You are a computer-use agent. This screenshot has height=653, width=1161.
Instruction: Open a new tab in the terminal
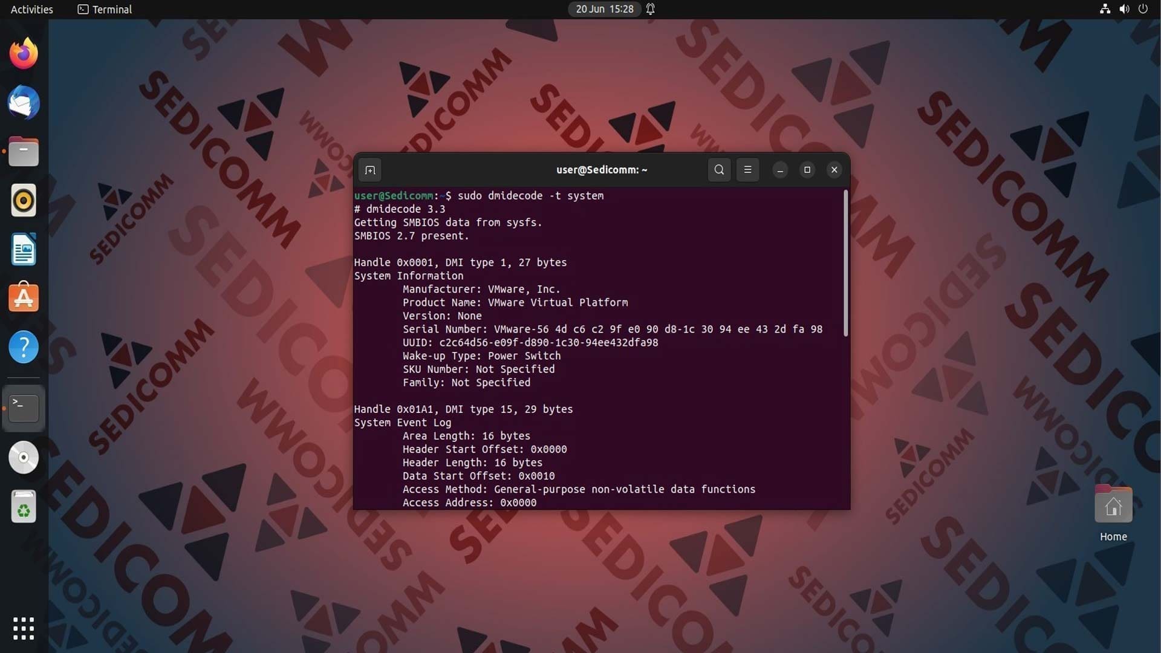point(370,170)
